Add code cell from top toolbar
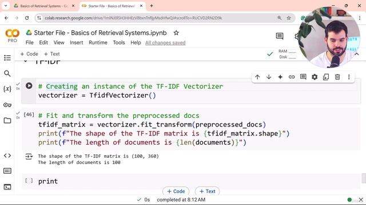Screen dimensions: 366x205 point(29,54)
